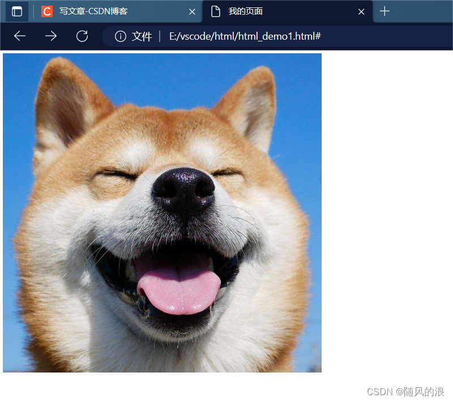The height and width of the screenshot is (402, 453).
Task: Navigate back using the back arrow
Action: coord(19,36)
